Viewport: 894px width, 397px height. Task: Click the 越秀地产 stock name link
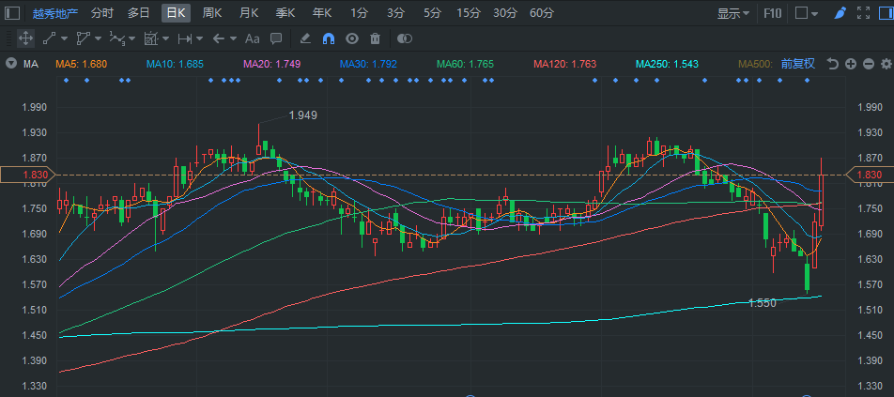pos(55,13)
